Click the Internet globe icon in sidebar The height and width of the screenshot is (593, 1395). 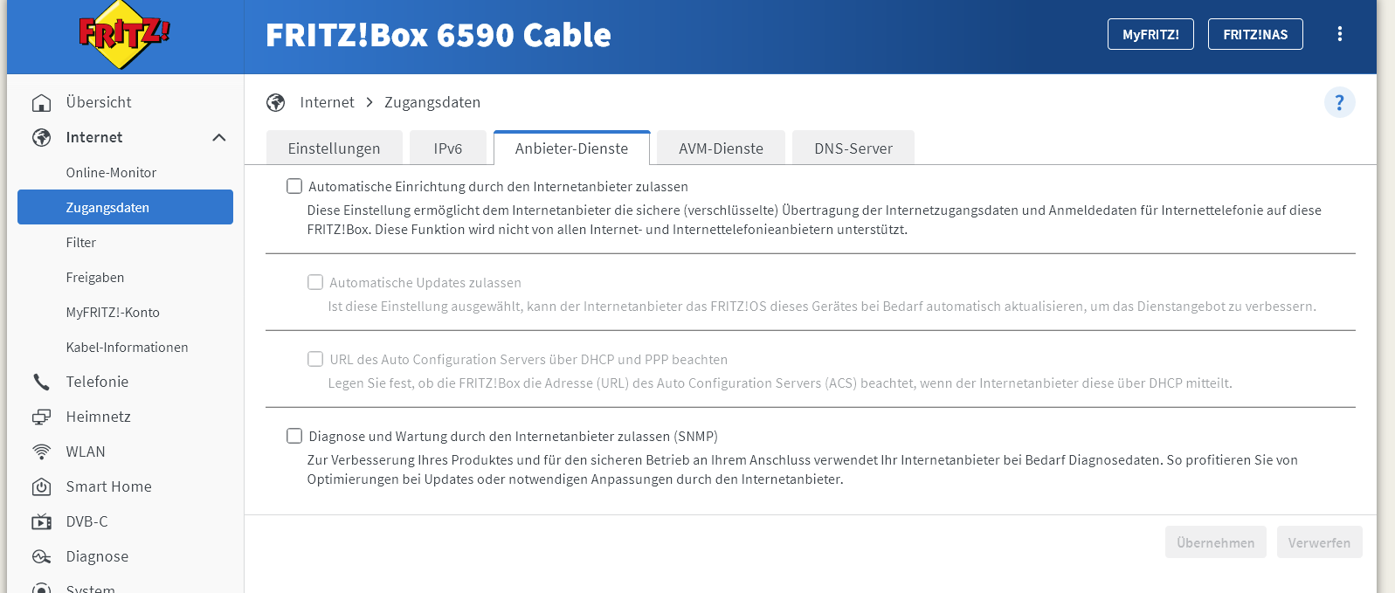point(41,138)
